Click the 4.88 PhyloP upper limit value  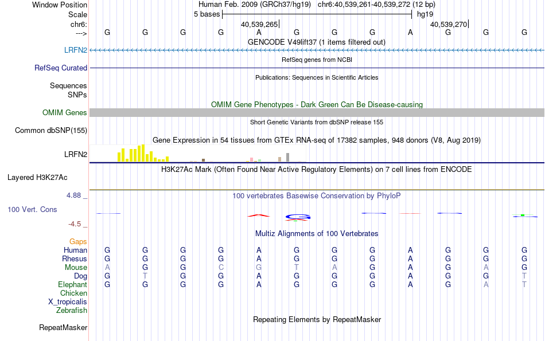(x=73, y=195)
